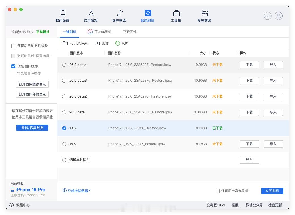Click 打开固件缓存目录 button

[32, 84]
